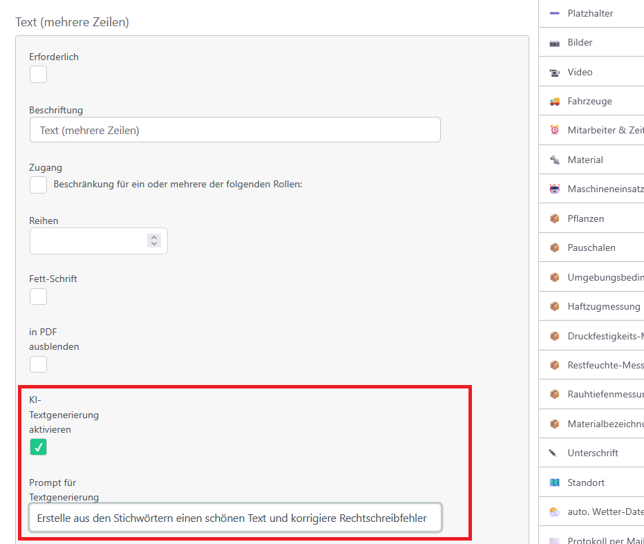Enable the Erforderlich checkbox
The height and width of the screenshot is (544, 644).
coord(38,75)
